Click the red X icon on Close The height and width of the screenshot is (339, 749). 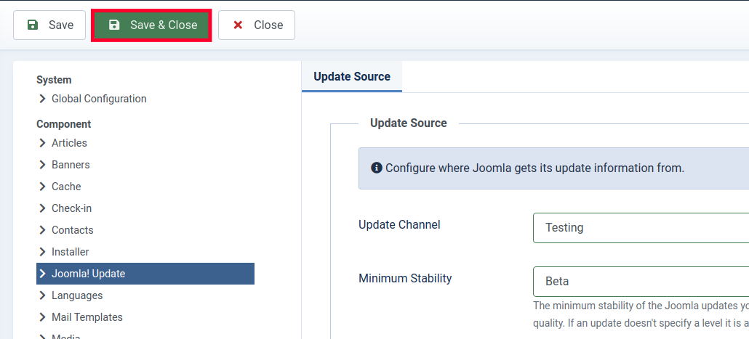click(x=238, y=25)
